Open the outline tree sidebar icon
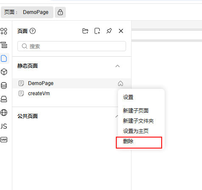Screen dimensions: 202x190 [x=4, y=45]
